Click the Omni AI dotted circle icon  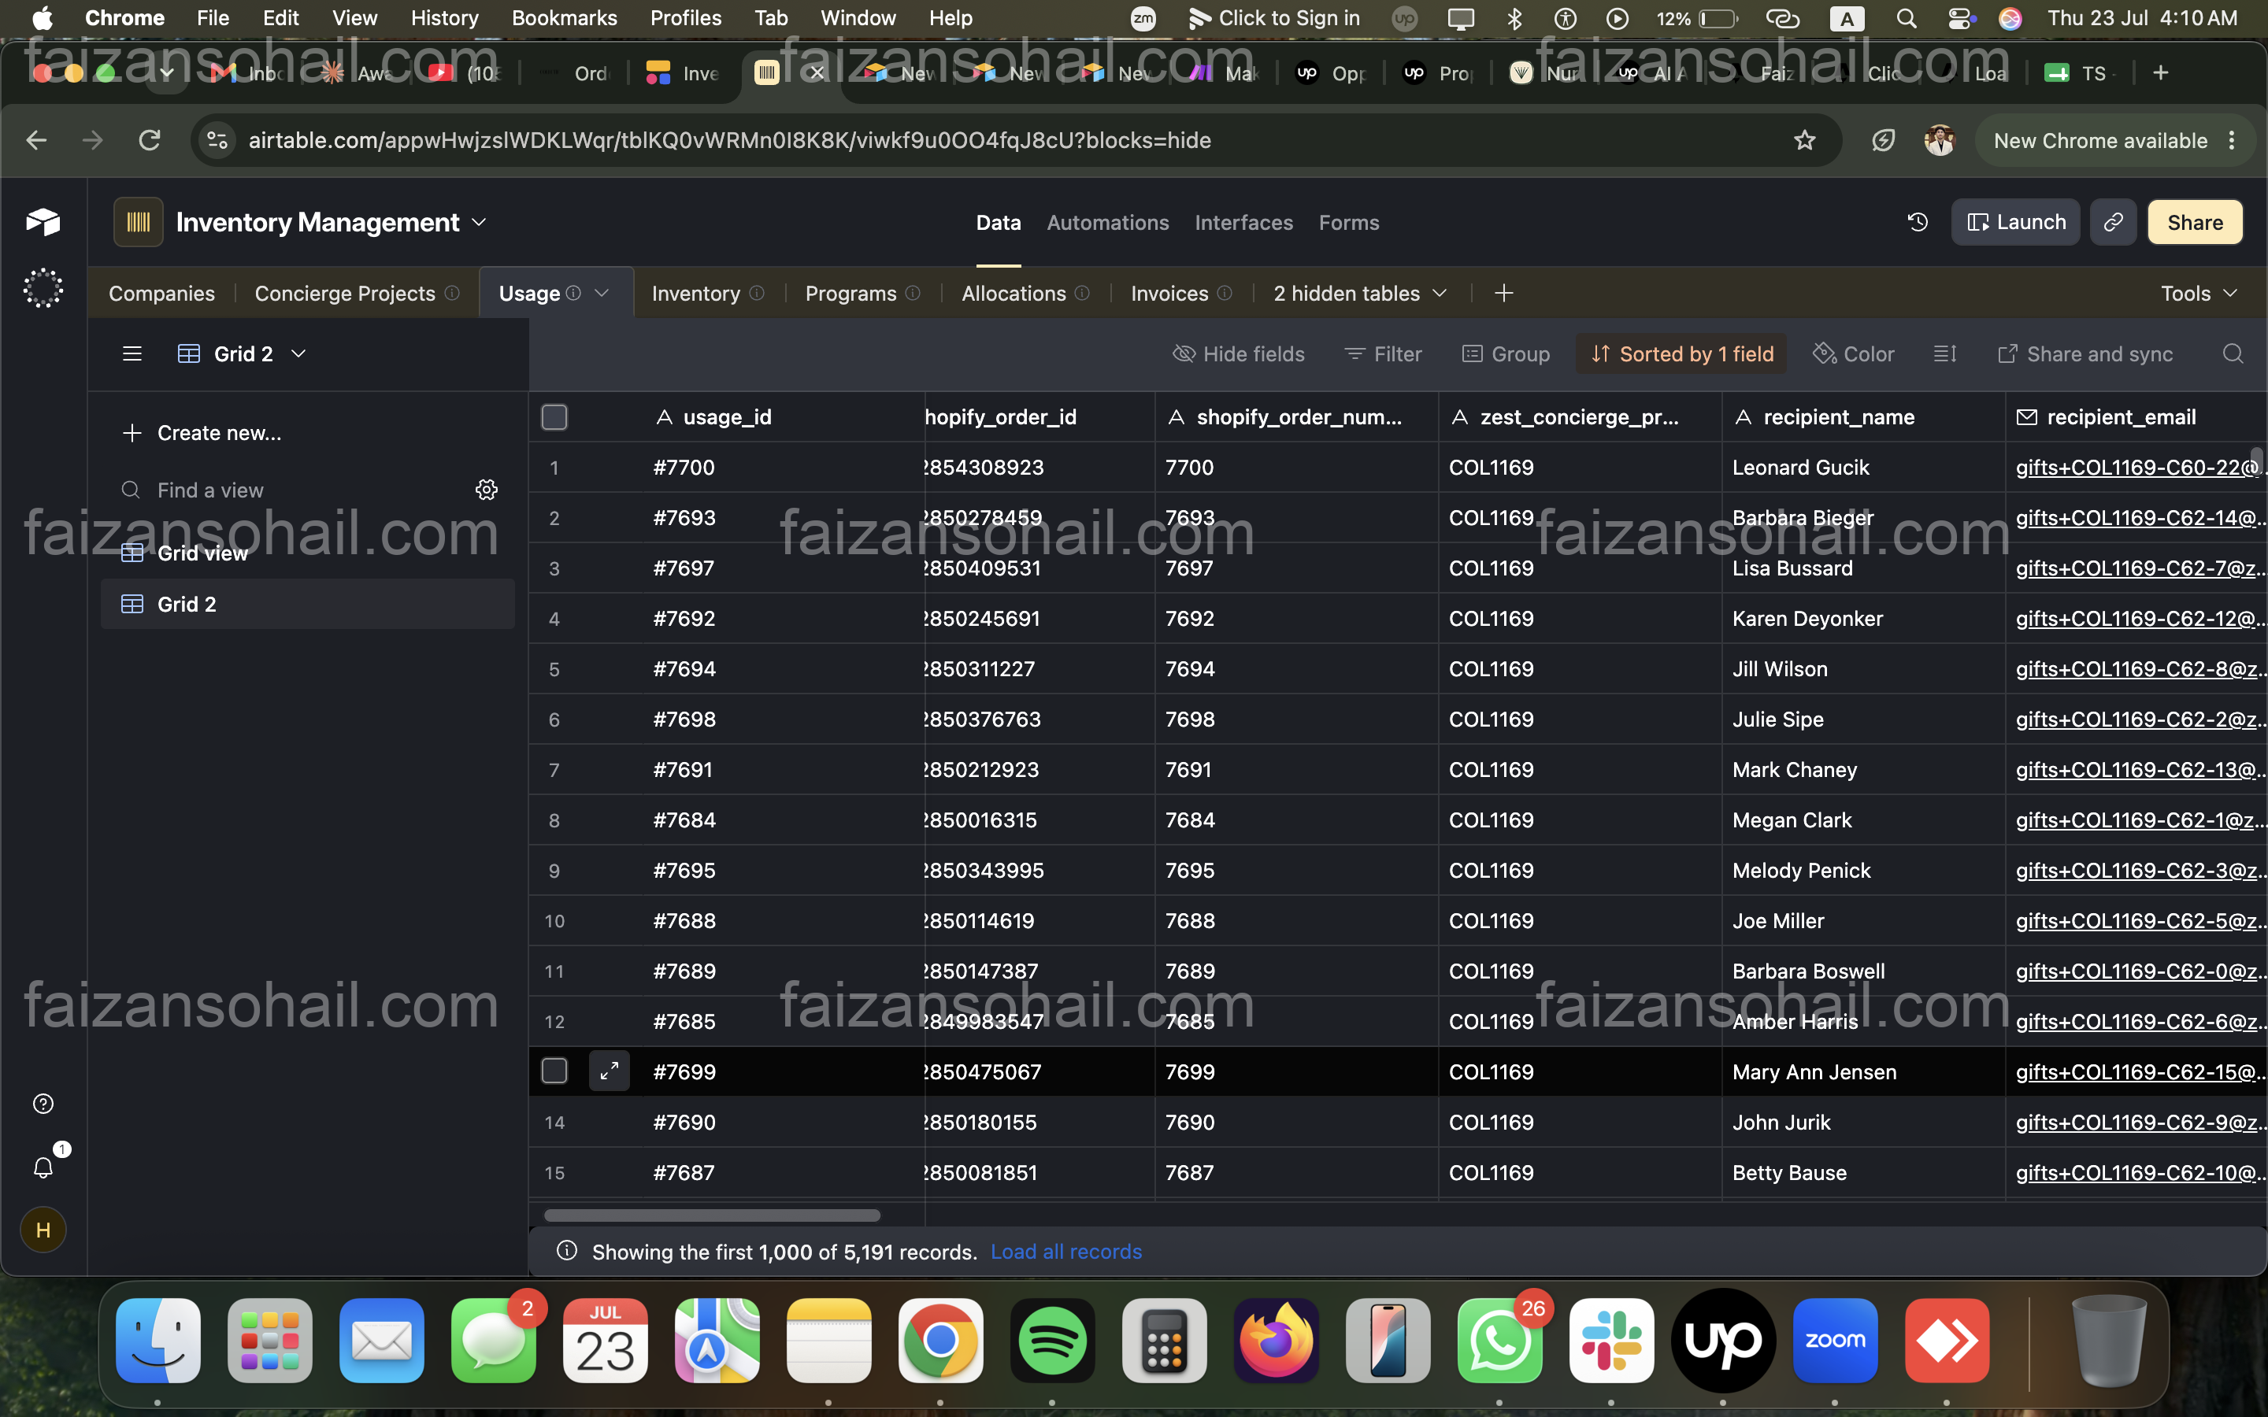pyautogui.click(x=43, y=289)
